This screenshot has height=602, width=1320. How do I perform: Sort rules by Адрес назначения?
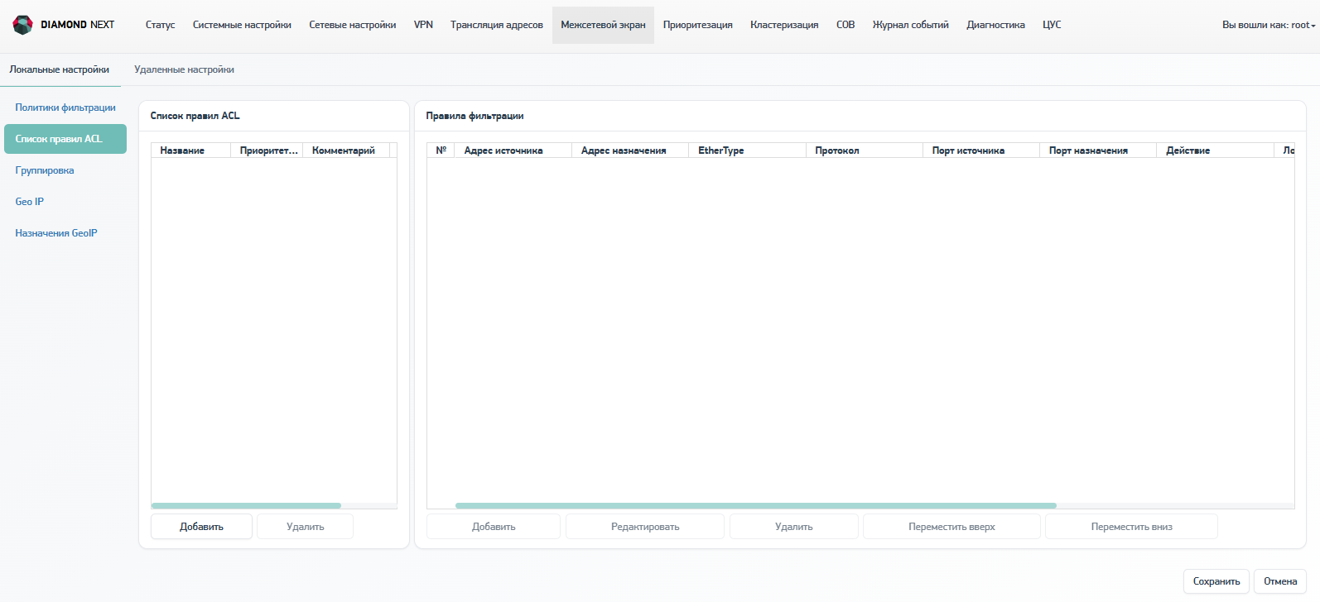(630, 150)
